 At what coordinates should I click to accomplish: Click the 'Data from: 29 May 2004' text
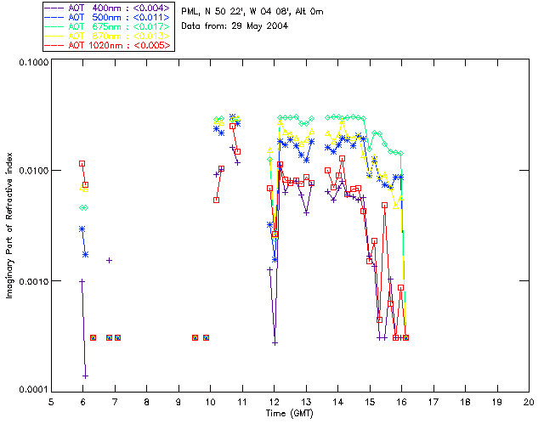pyautogui.click(x=235, y=26)
